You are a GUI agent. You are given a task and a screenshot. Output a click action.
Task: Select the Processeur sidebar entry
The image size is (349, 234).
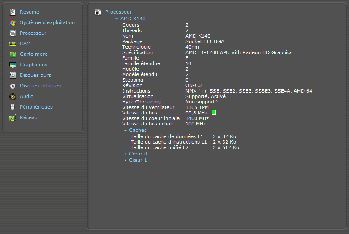(x=33, y=33)
